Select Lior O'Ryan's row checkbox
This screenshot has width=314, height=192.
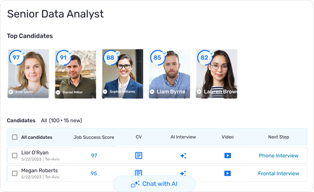(x=14, y=156)
